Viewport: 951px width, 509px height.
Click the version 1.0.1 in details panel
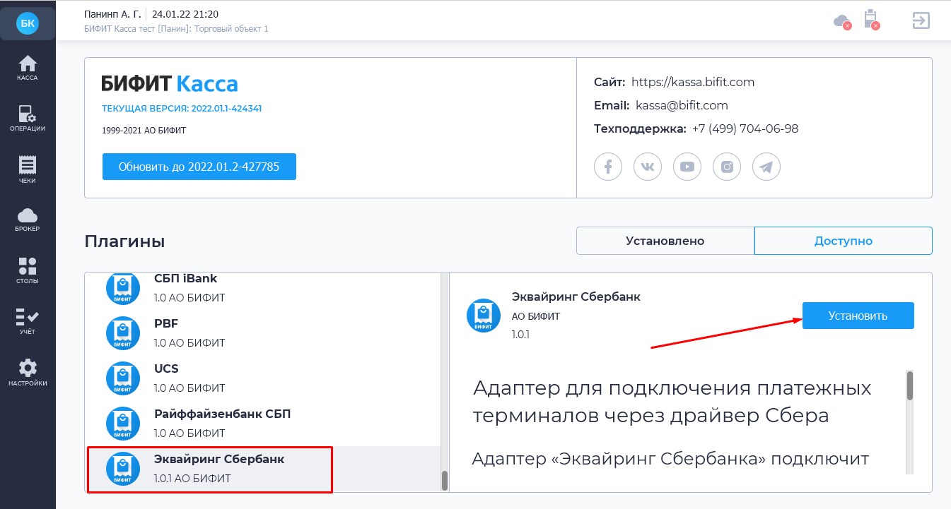point(520,334)
